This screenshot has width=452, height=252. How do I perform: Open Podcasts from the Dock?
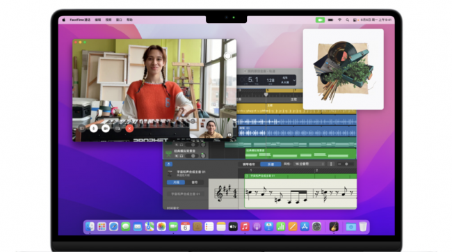[257, 227]
